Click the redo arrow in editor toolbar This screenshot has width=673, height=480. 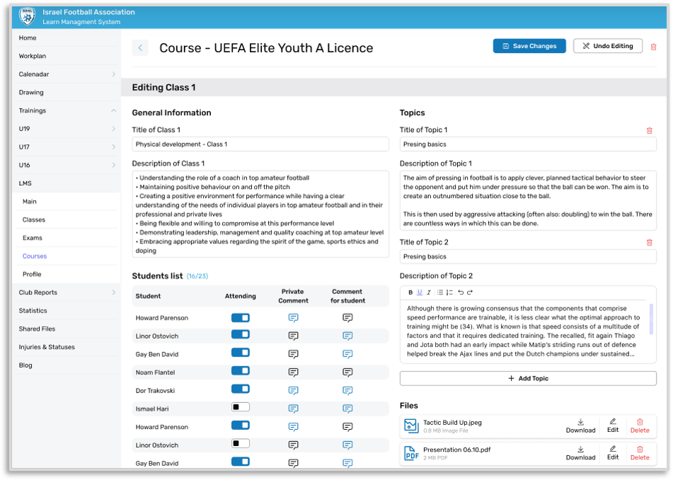click(470, 292)
